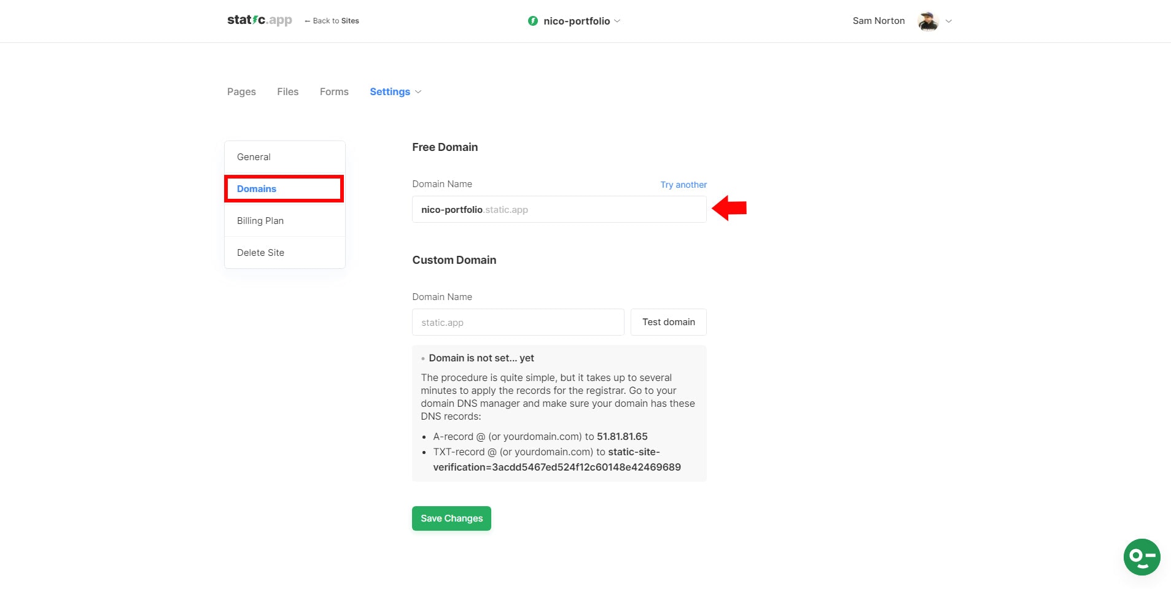Image resolution: width=1171 pixels, height=589 pixels.
Task: Click the nico-portfolio free domain field
Action: (x=559, y=209)
